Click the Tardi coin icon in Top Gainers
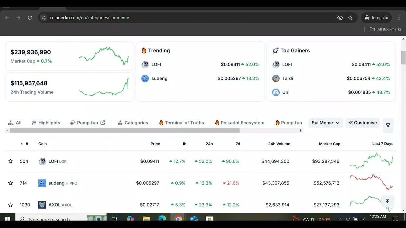Image resolution: width=406 pixels, height=228 pixels. pos(276,79)
